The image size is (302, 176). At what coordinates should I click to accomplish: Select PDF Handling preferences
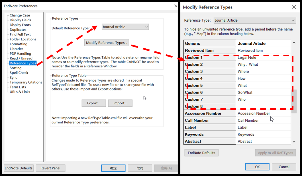pyautogui.click(x=21, y=54)
